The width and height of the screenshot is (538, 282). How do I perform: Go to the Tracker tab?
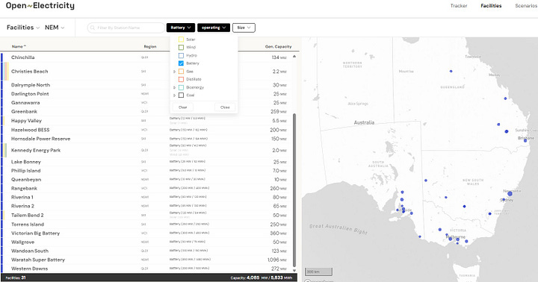coord(459,6)
